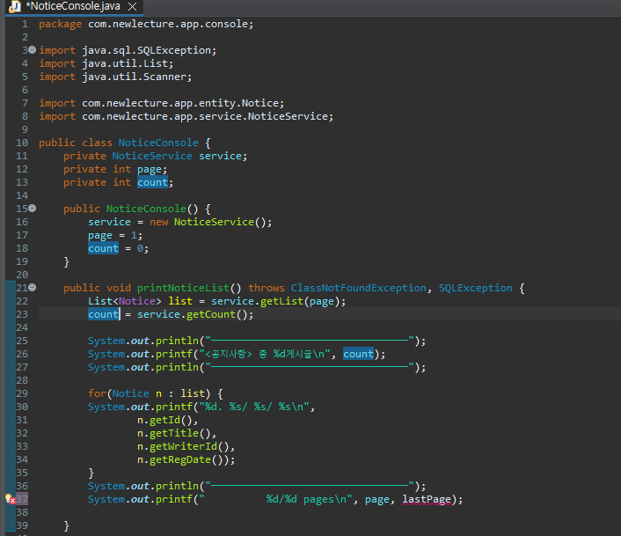Click the println statement on line 25
621x536 pixels.
click(x=257, y=341)
